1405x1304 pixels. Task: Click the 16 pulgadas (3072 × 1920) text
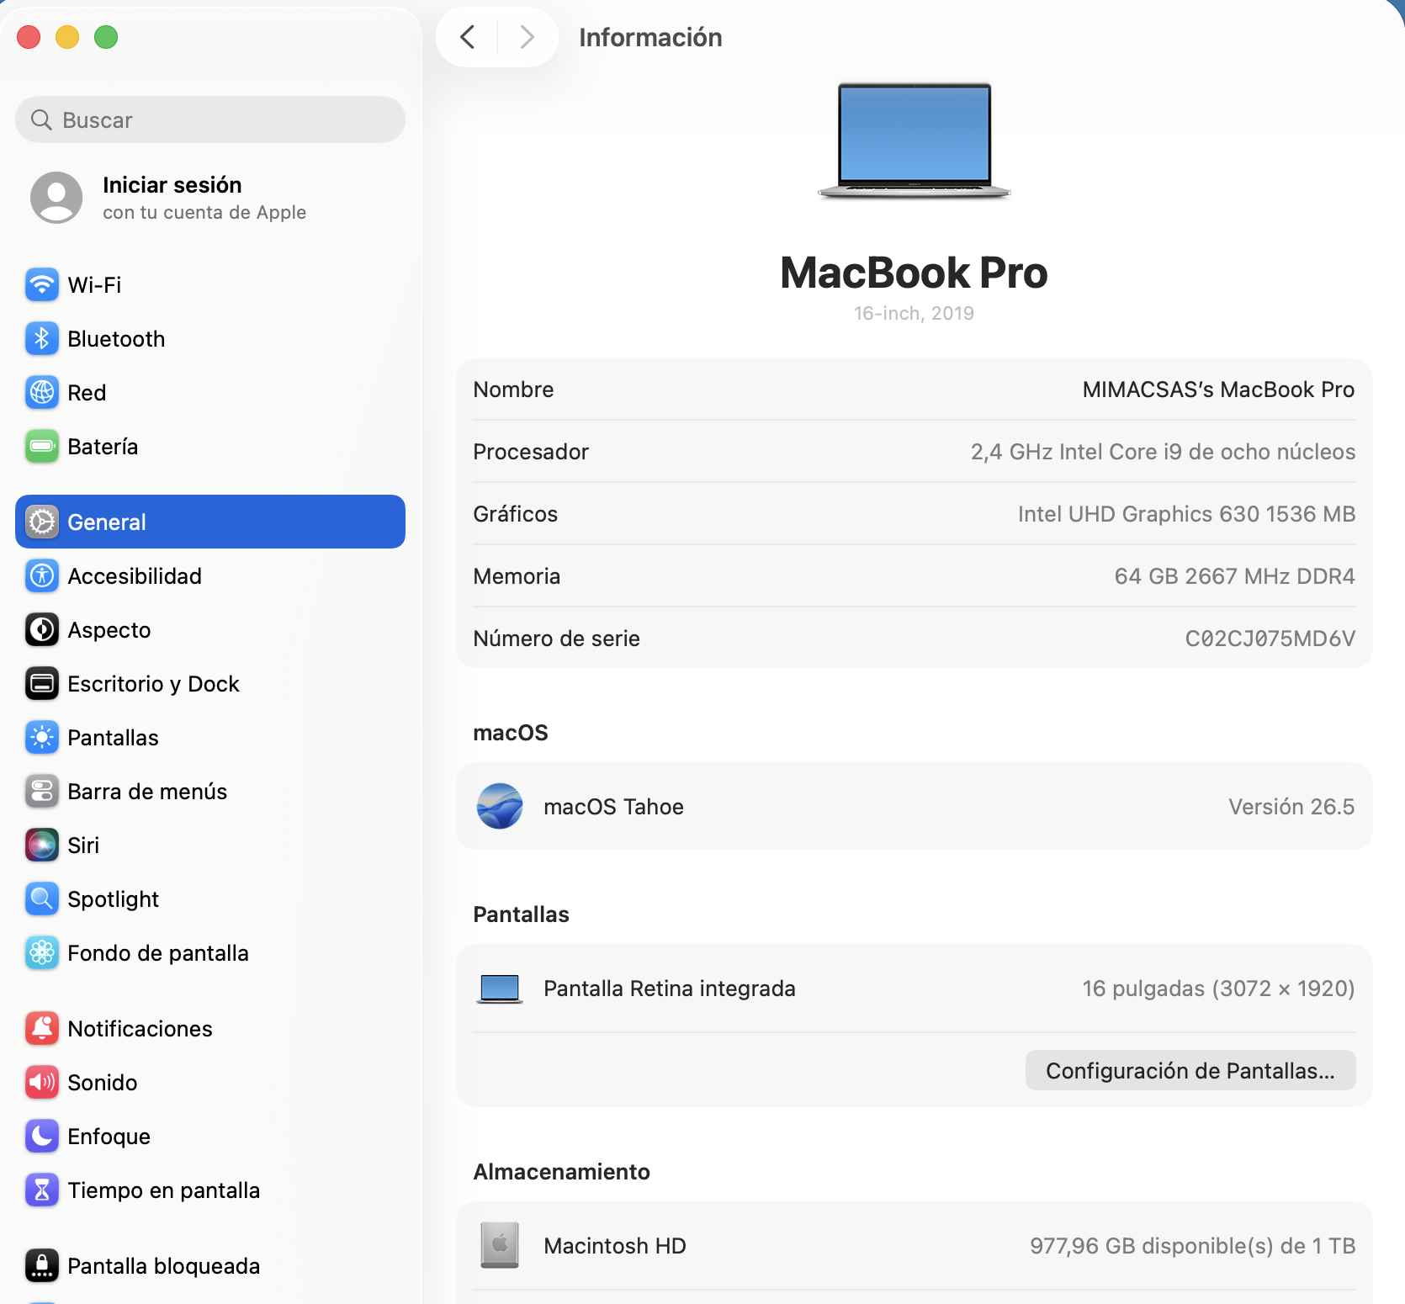pos(1218,989)
